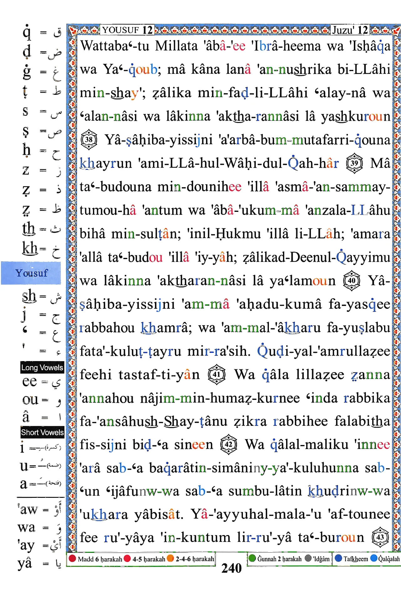The image size is (401, 592).
Task: Click the red Madd 6 harakah dot
Action: pos(72,558)
